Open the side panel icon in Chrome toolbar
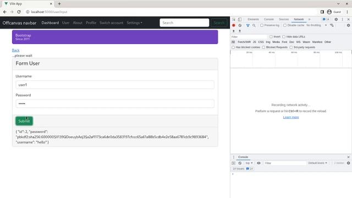 (x=322, y=12)
